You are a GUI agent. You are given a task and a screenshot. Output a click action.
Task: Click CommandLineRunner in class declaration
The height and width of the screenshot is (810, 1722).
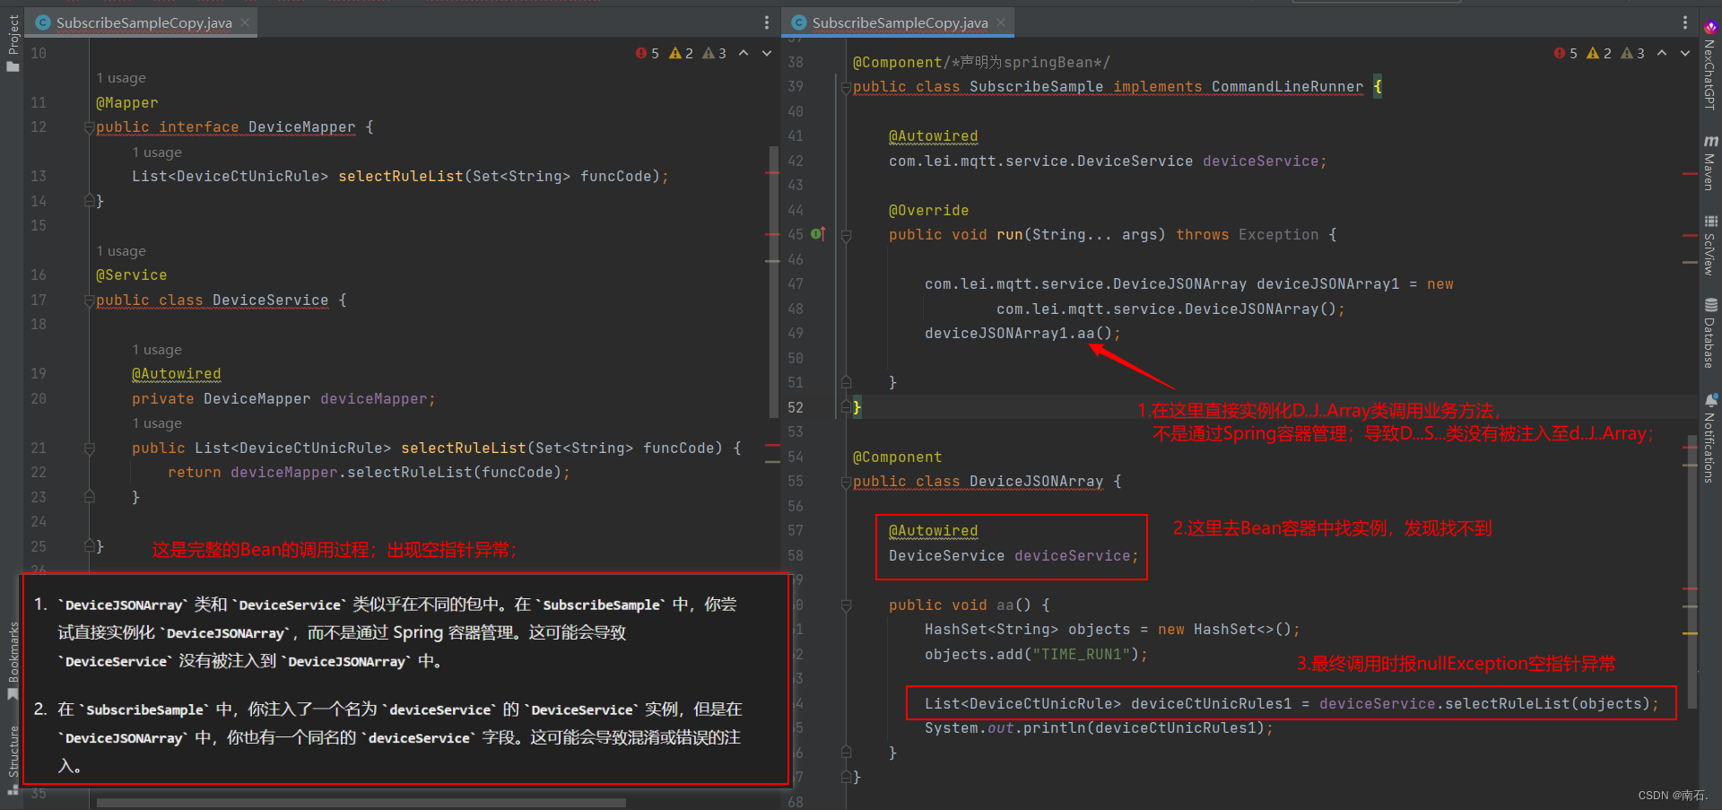[1287, 87]
